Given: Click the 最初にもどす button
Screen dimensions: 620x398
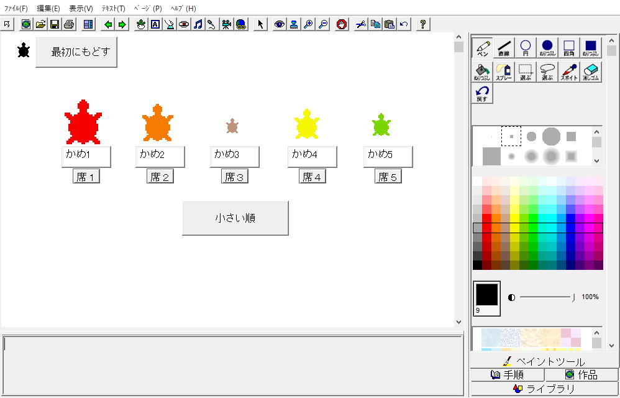Looking at the screenshot, I should [x=76, y=52].
